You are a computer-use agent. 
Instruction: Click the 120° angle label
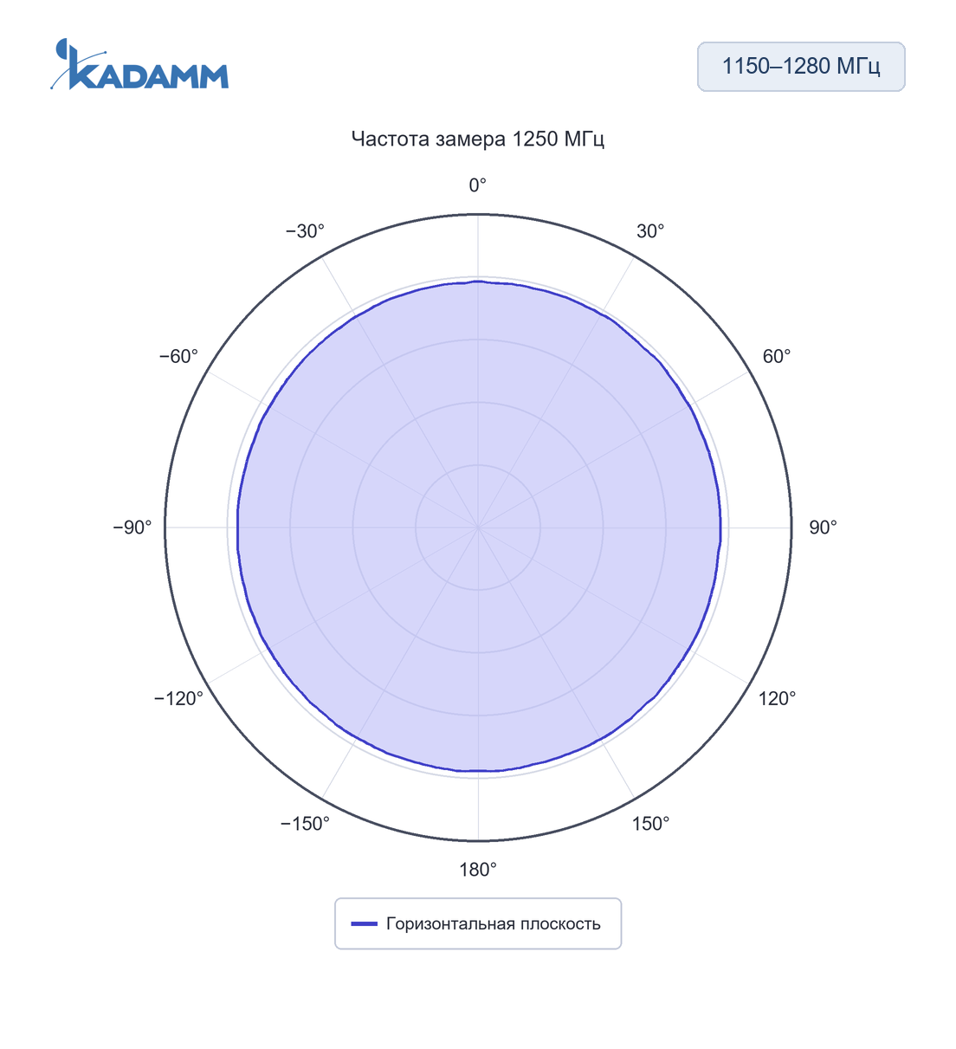777,698
